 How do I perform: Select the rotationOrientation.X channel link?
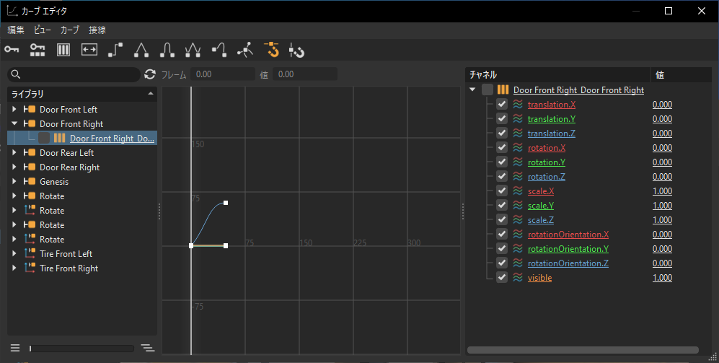click(568, 234)
